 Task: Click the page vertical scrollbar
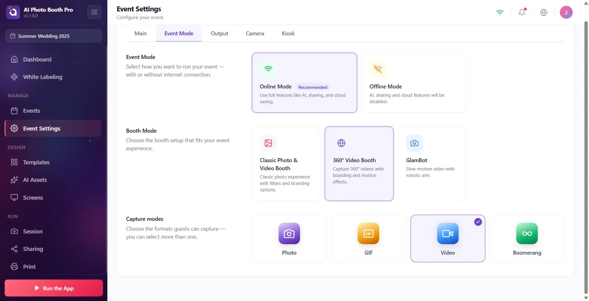click(x=586, y=157)
